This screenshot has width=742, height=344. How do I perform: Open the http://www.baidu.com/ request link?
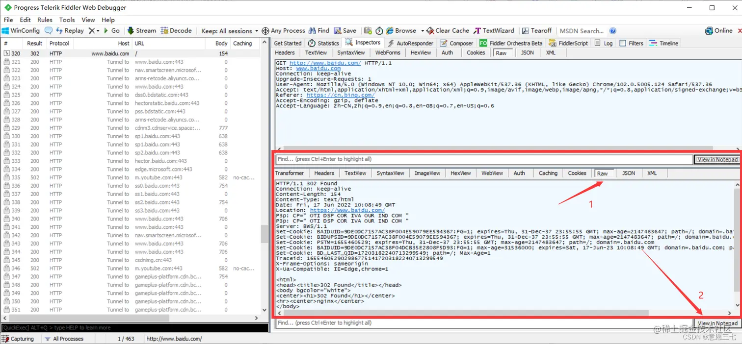point(325,63)
